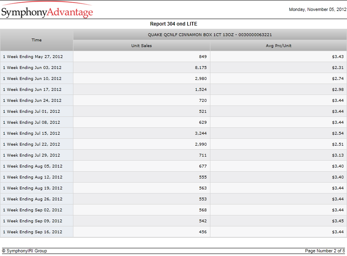This screenshot has width=347, height=256.
Task: Select row 1 Week Ending Sep 16, 2012
Action: click(173, 232)
